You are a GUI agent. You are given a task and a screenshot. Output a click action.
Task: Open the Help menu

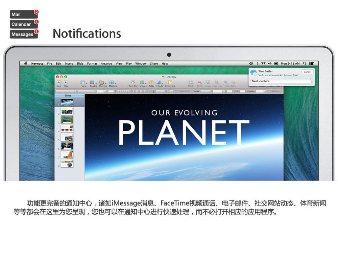pos(165,64)
